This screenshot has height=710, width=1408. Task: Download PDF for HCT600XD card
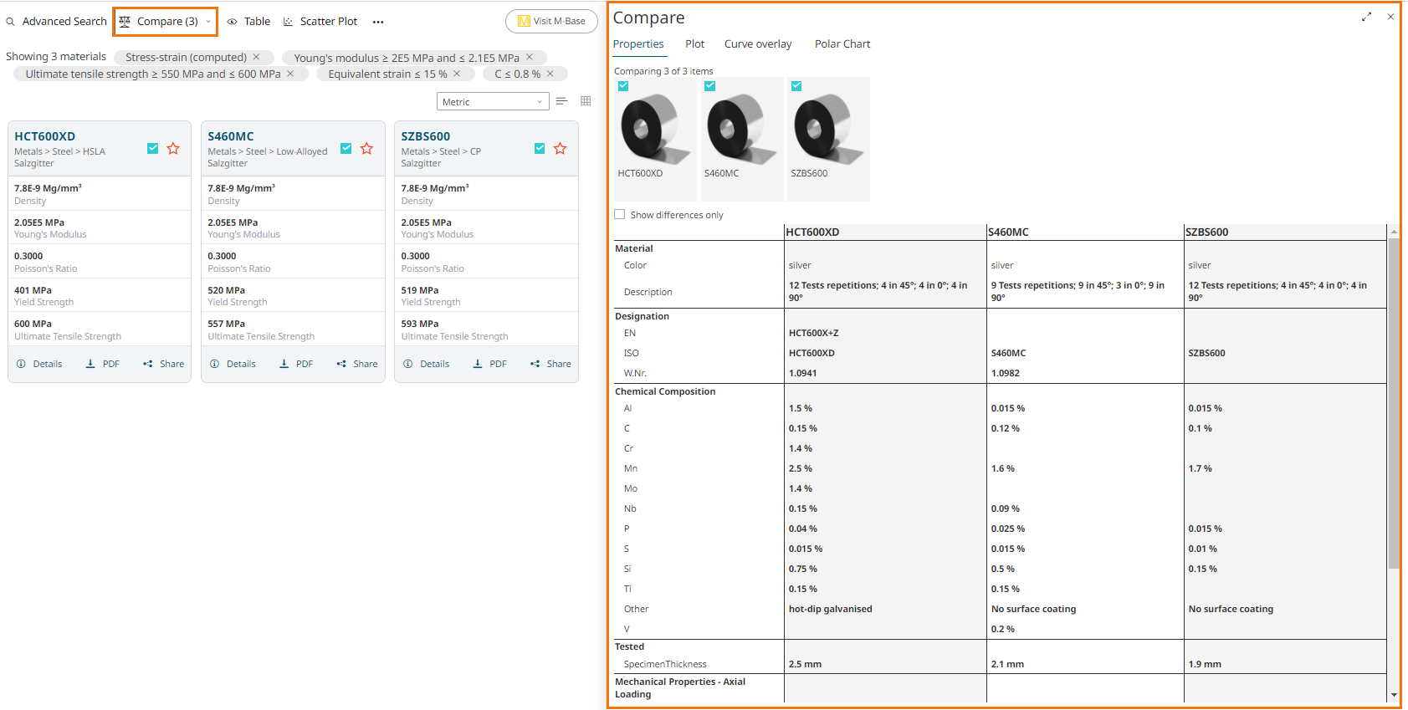pyautogui.click(x=103, y=364)
